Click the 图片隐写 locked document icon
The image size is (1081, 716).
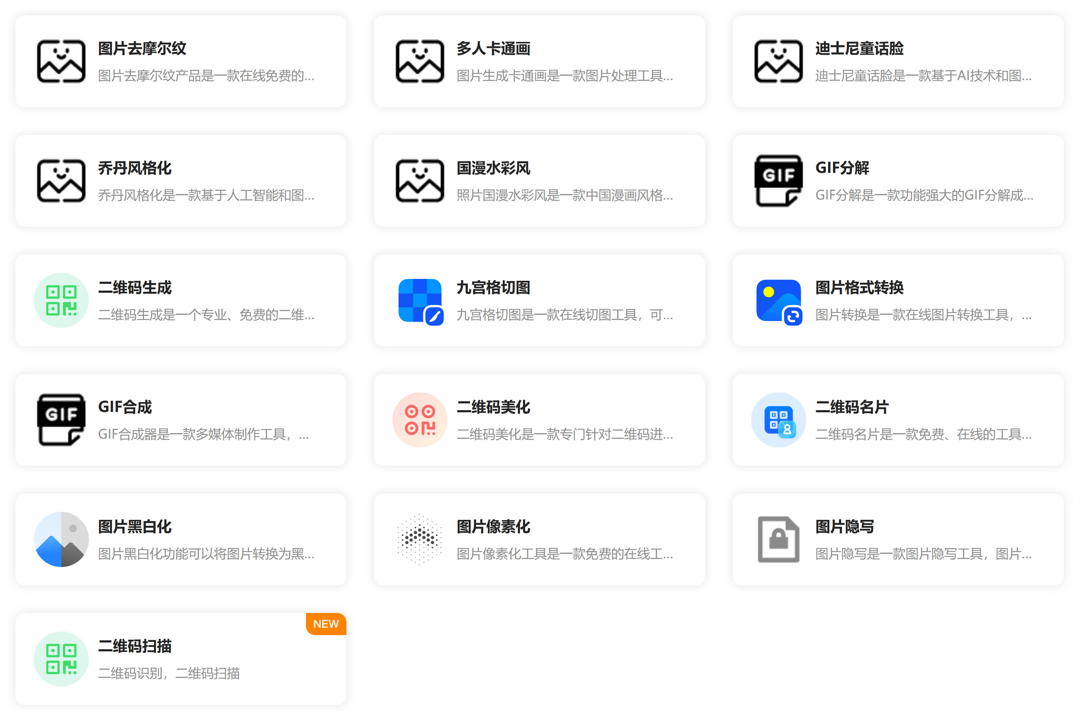778,539
